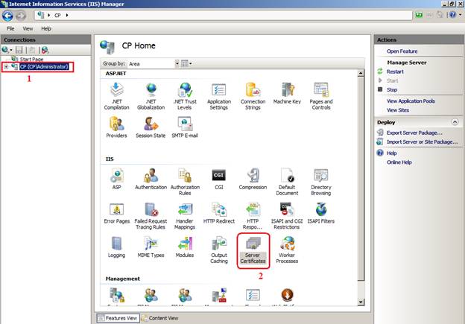Image resolution: width=465 pixels, height=324 pixels.
Task: Open .NET Trust Levels
Action: 185,96
